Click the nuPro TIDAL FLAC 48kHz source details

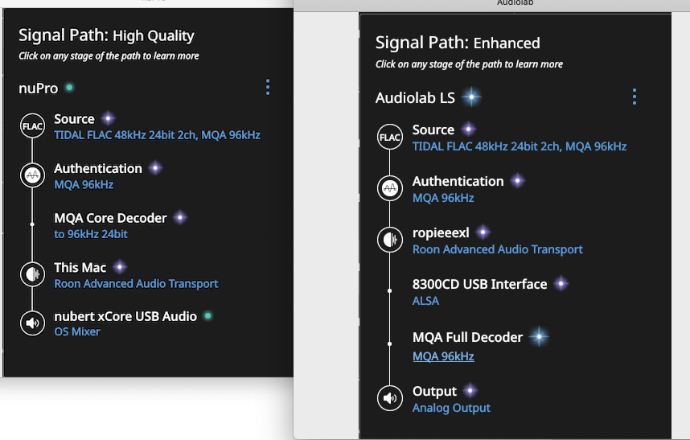pyautogui.click(x=157, y=135)
